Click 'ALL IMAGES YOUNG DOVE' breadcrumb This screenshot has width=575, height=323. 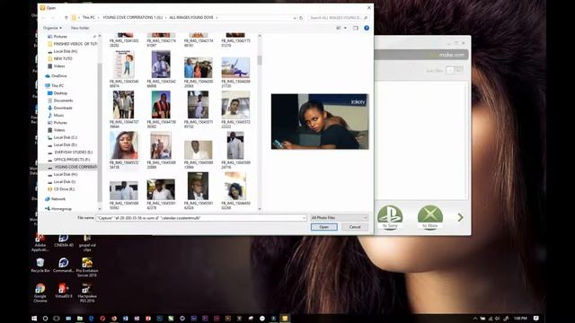[x=191, y=18]
